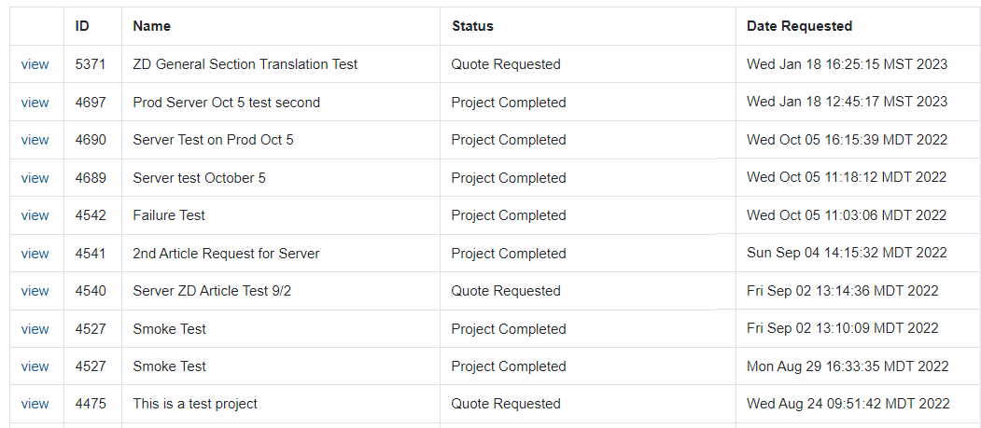Screen dimensions: 981x428
Task: View the Failure Test project
Action: (35, 215)
